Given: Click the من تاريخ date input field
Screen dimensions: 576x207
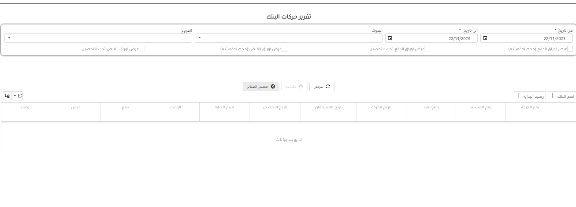Looking at the screenshot, I should click(529, 38).
